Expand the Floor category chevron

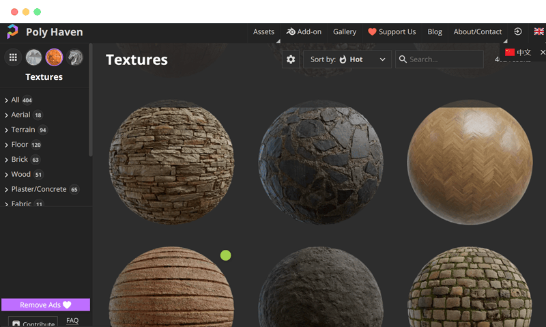click(6, 145)
